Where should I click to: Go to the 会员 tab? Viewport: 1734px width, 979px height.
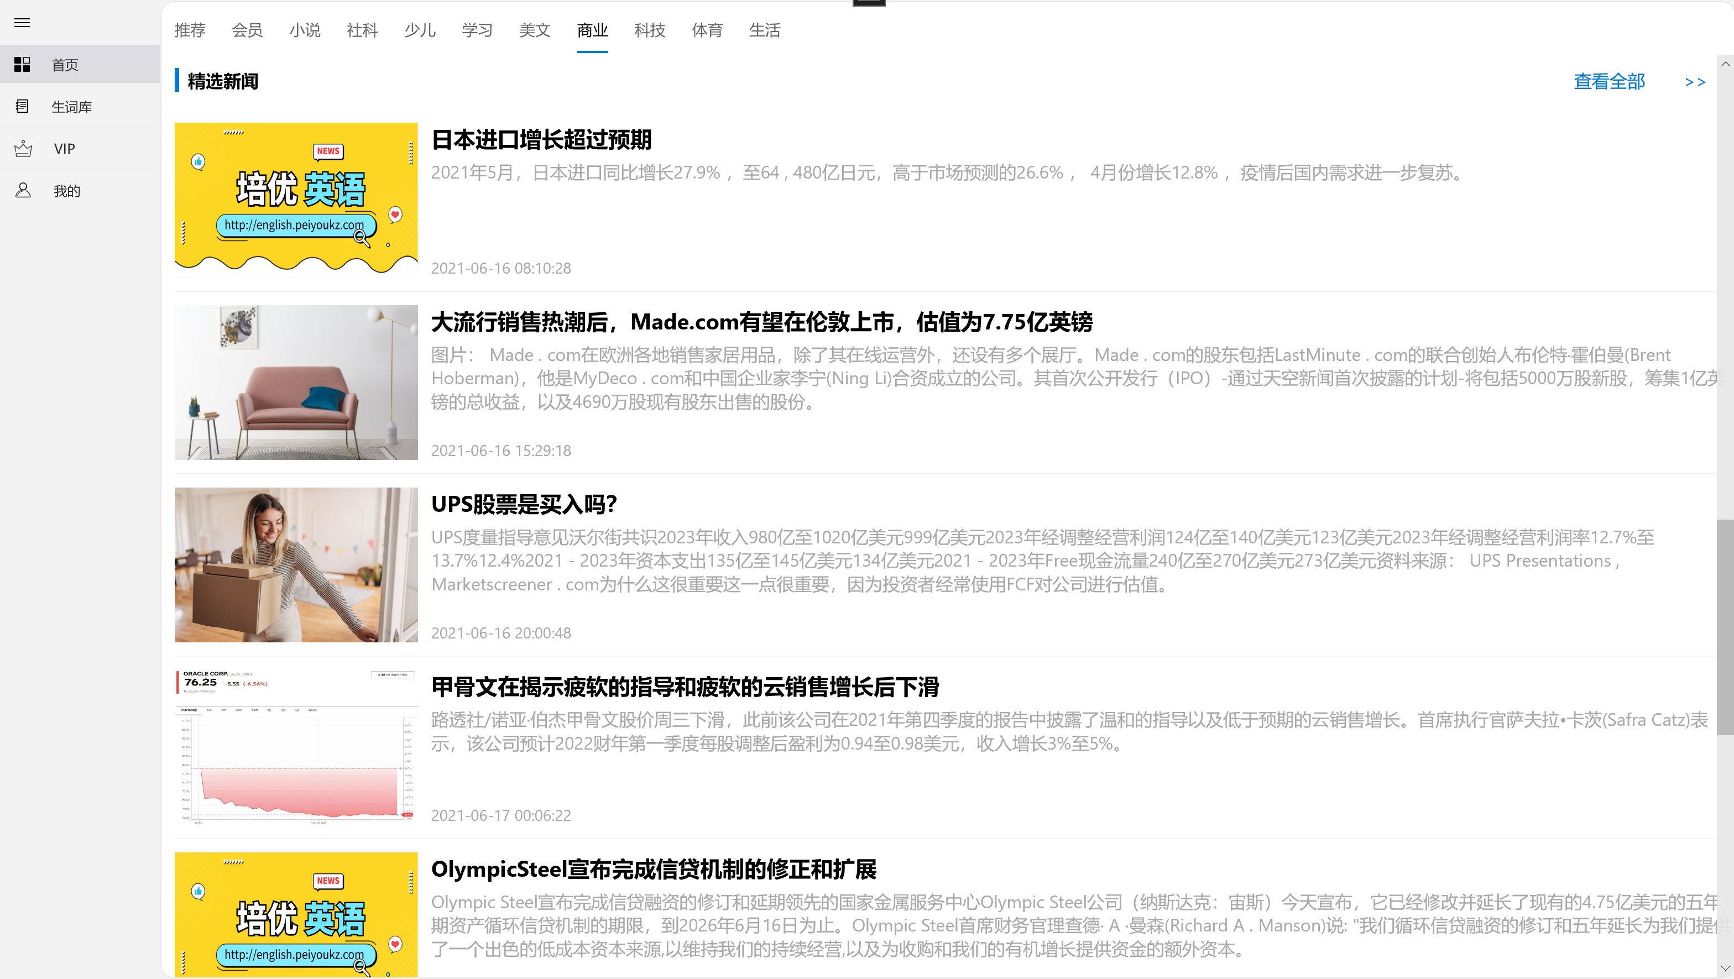click(x=247, y=30)
